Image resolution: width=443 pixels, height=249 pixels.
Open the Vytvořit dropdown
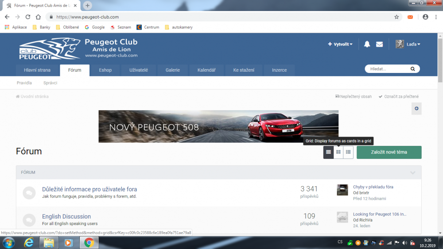coord(340,44)
